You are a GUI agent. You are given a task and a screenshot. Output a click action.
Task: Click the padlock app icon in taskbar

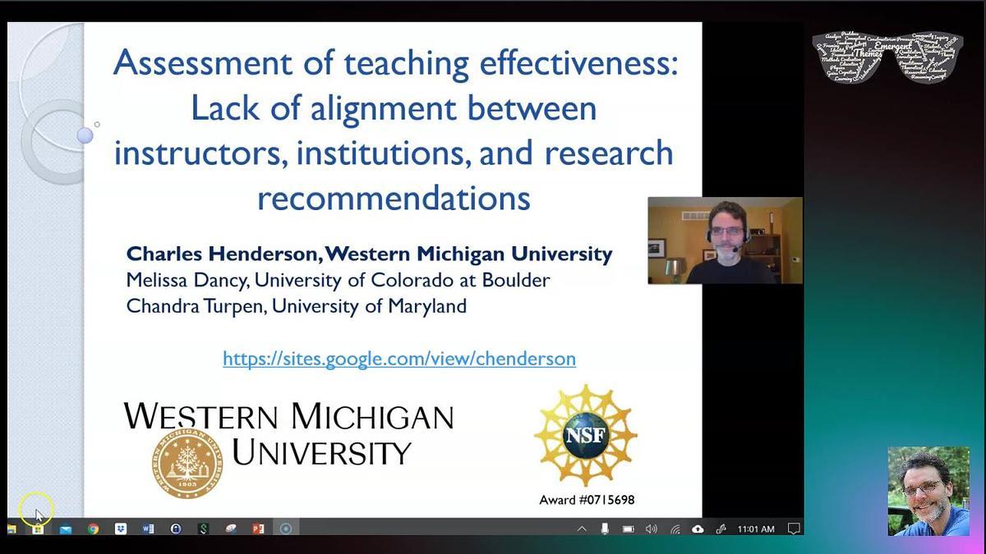click(x=175, y=529)
